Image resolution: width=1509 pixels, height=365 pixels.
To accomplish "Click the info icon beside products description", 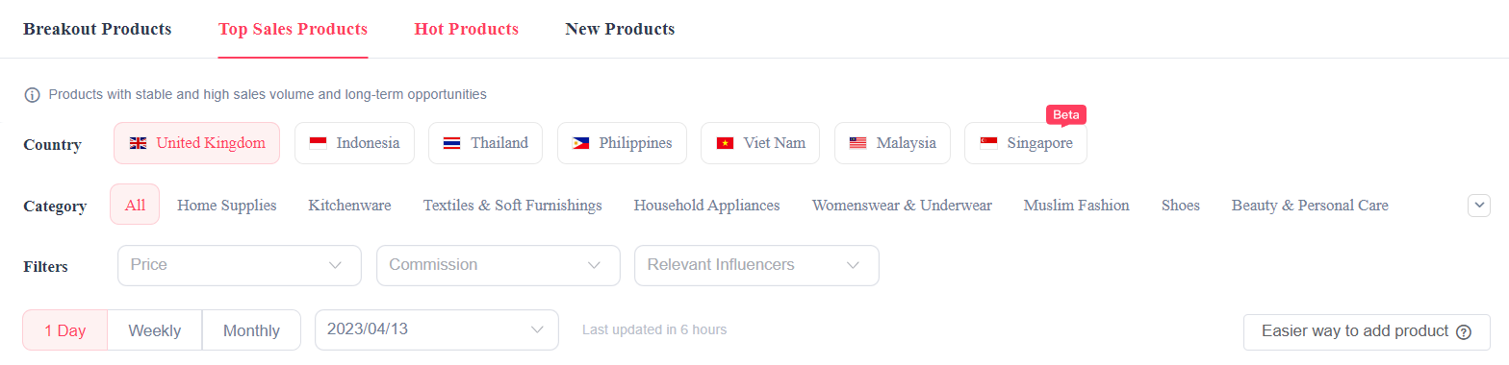I will pyautogui.click(x=32, y=95).
